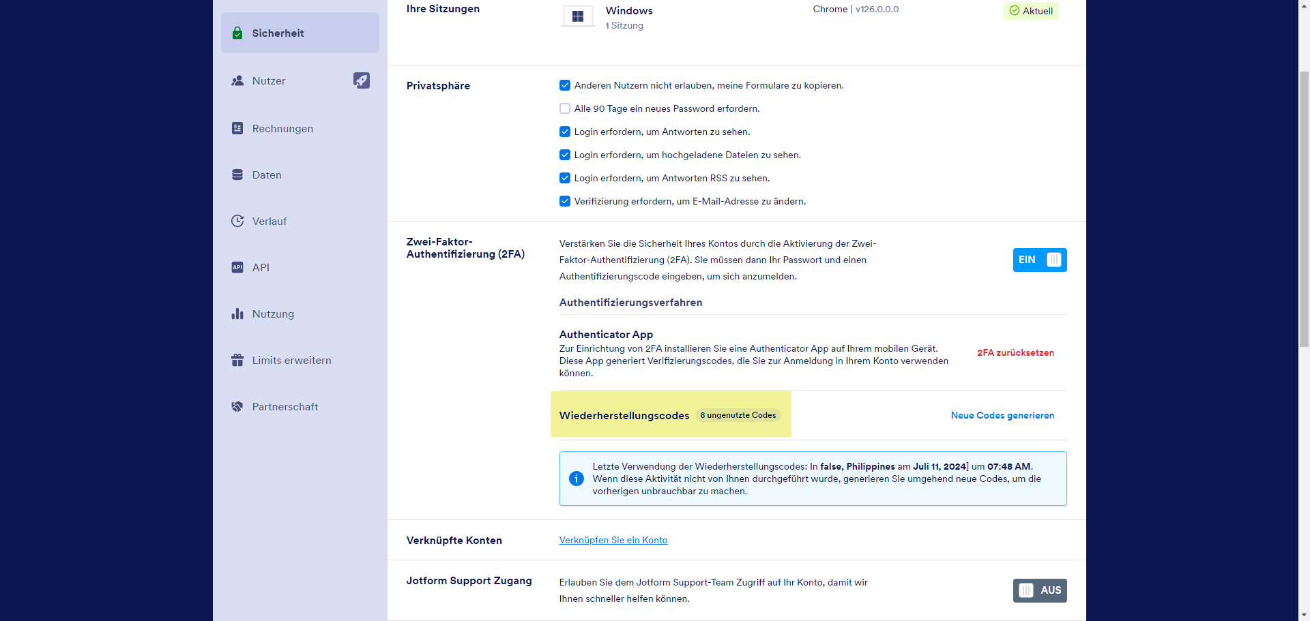The height and width of the screenshot is (621, 1310).
Task: Click the scrollbar down arrow
Action: tap(1304, 615)
